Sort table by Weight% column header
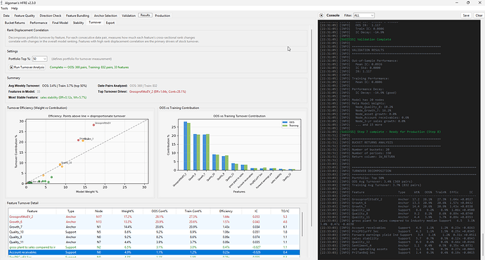This screenshot has width=485, height=260. pos(128,211)
